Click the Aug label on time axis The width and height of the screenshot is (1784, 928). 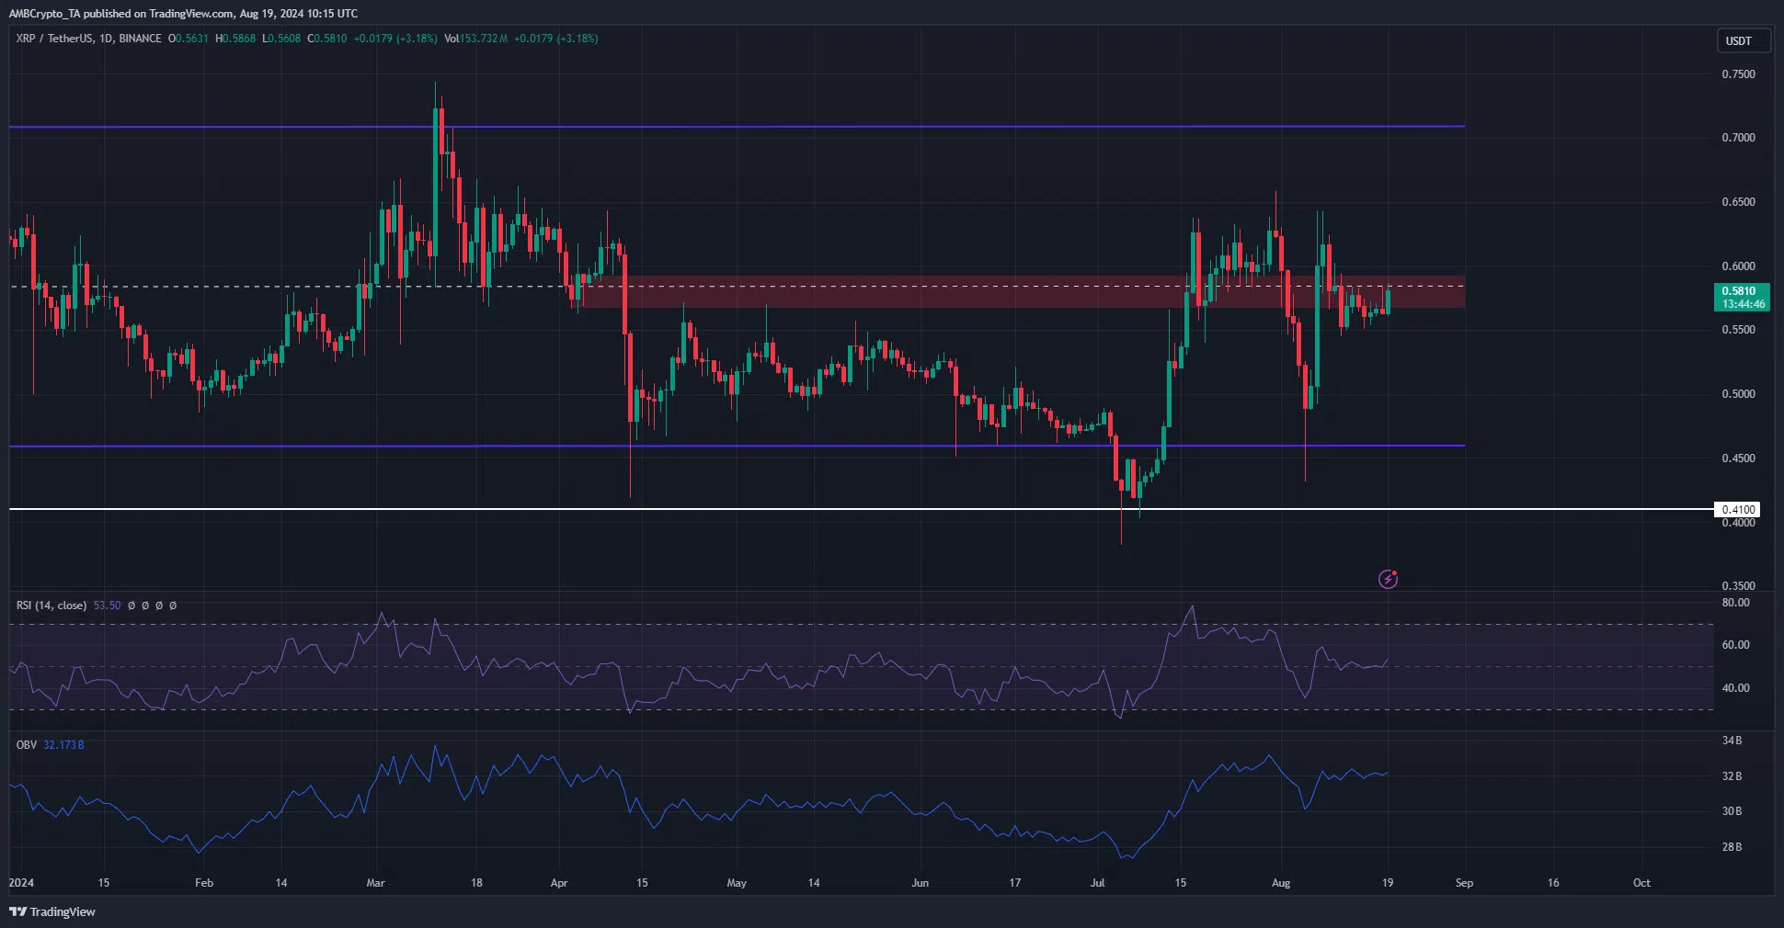1281,883
